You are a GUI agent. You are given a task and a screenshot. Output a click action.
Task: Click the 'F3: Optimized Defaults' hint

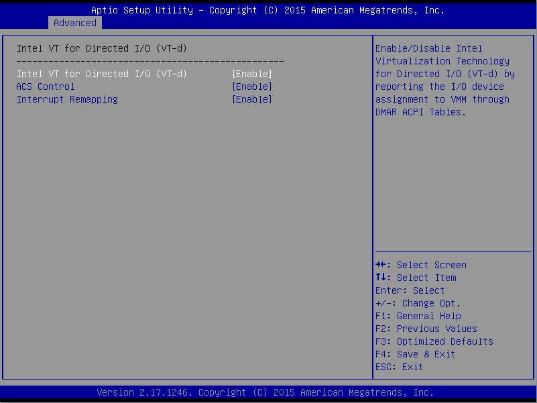coord(434,341)
